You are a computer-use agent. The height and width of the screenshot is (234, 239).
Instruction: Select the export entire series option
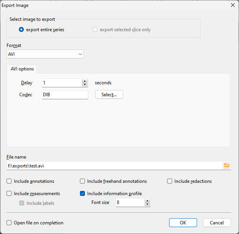tap(22, 30)
